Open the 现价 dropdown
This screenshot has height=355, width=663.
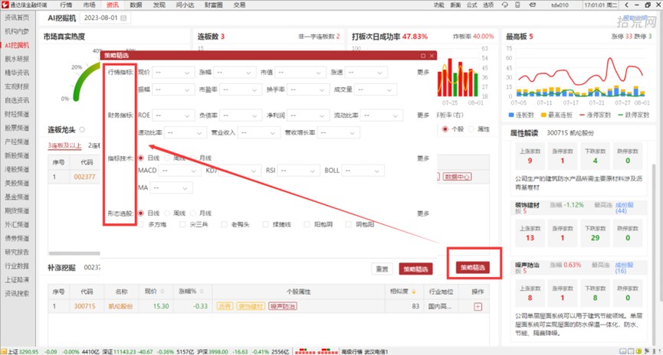tap(173, 73)
